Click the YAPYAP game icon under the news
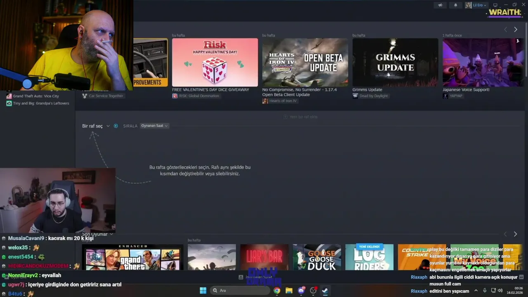528x297 pixels. [x=445, y=96]
